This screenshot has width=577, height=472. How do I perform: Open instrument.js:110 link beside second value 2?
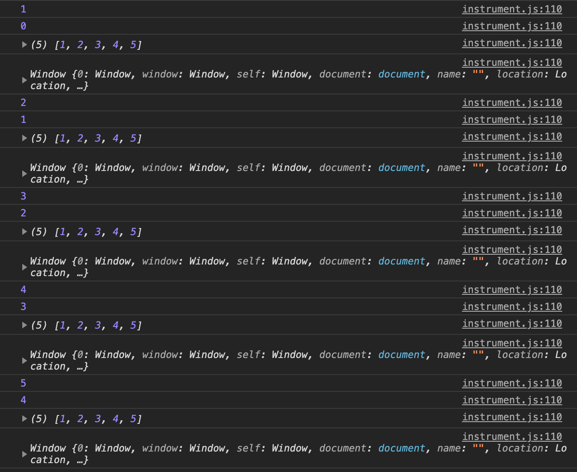point(512,213)
